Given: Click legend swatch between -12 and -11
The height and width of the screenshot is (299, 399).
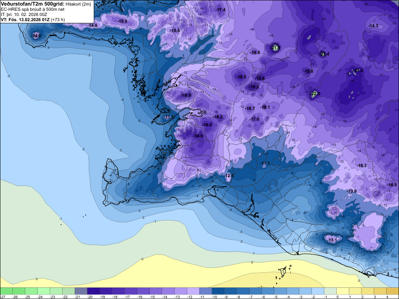Looking at the screenshot, I should click(x=193, y=291).
